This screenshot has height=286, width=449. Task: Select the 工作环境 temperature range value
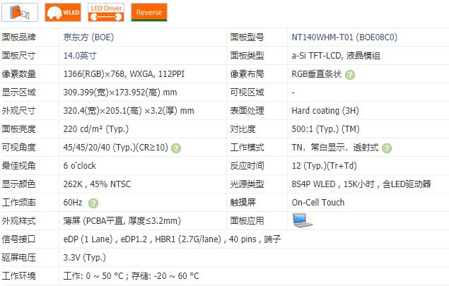click(131, 275)
